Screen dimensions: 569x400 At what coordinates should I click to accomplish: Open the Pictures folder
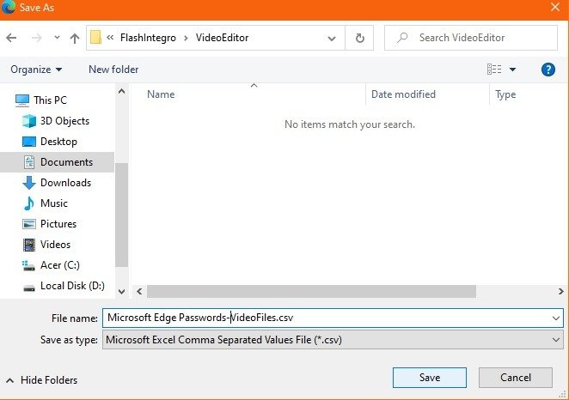[58, 224]
